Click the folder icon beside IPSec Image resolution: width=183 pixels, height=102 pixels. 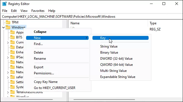(x=12, y=57)
